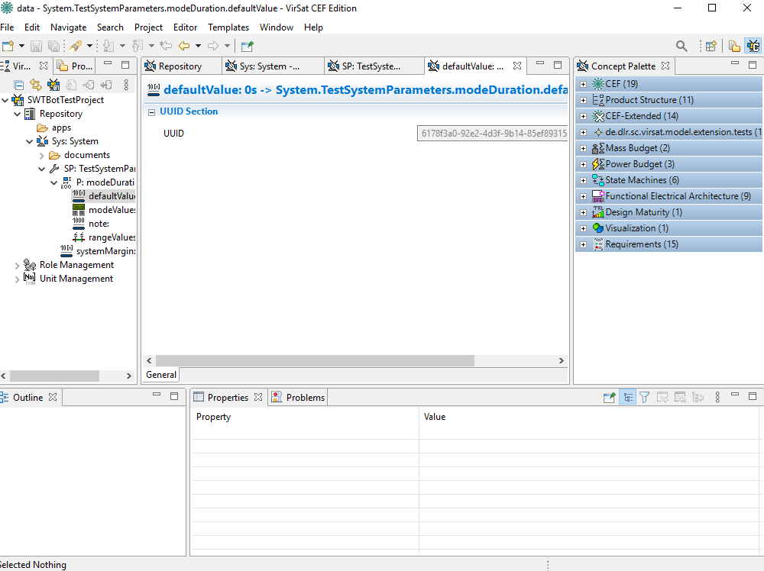The width and height of the screenshot is (764, 571).
Task: Expand the Requirements (15) palette category
Action: coord(583,244)
